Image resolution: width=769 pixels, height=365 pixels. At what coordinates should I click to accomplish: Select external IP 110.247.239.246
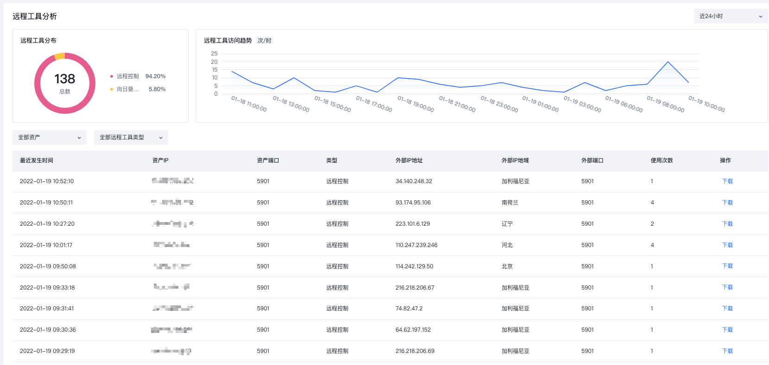(x=416, y=245)
